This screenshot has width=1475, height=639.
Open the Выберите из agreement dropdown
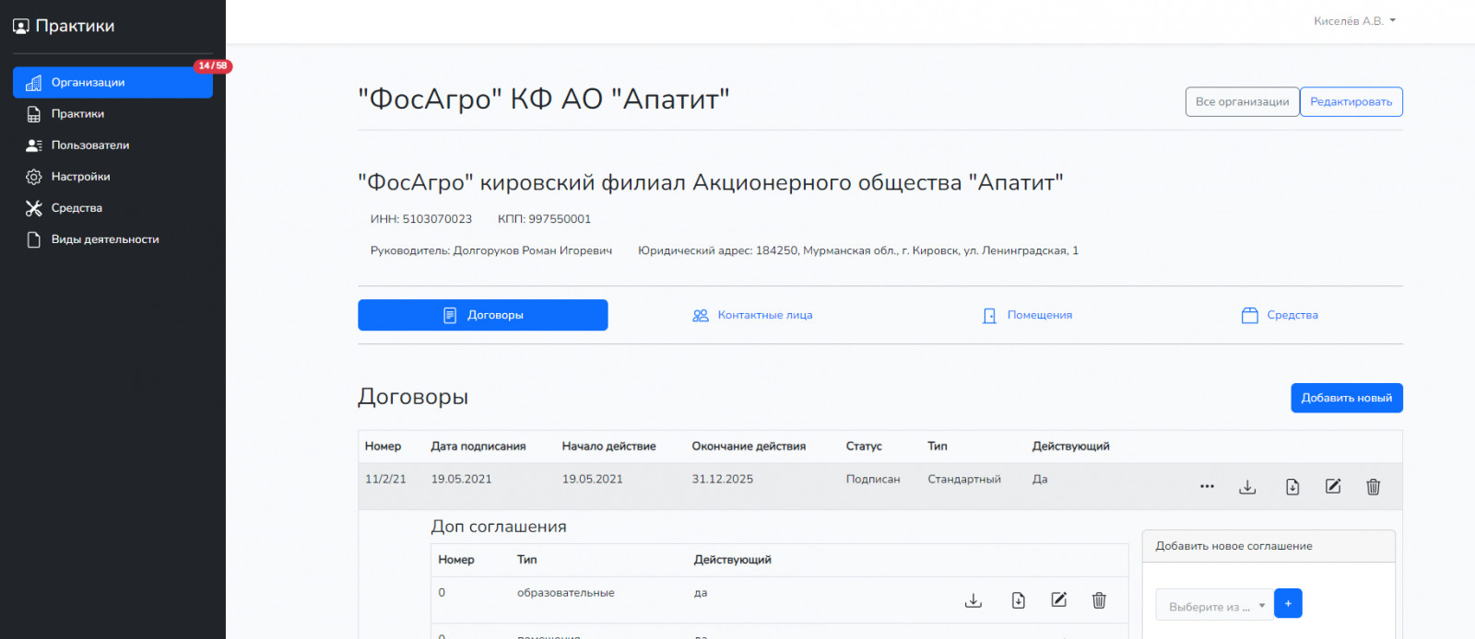(x=1214, y=606)
